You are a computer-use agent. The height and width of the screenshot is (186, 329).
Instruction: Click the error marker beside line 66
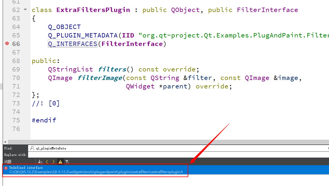7,43
